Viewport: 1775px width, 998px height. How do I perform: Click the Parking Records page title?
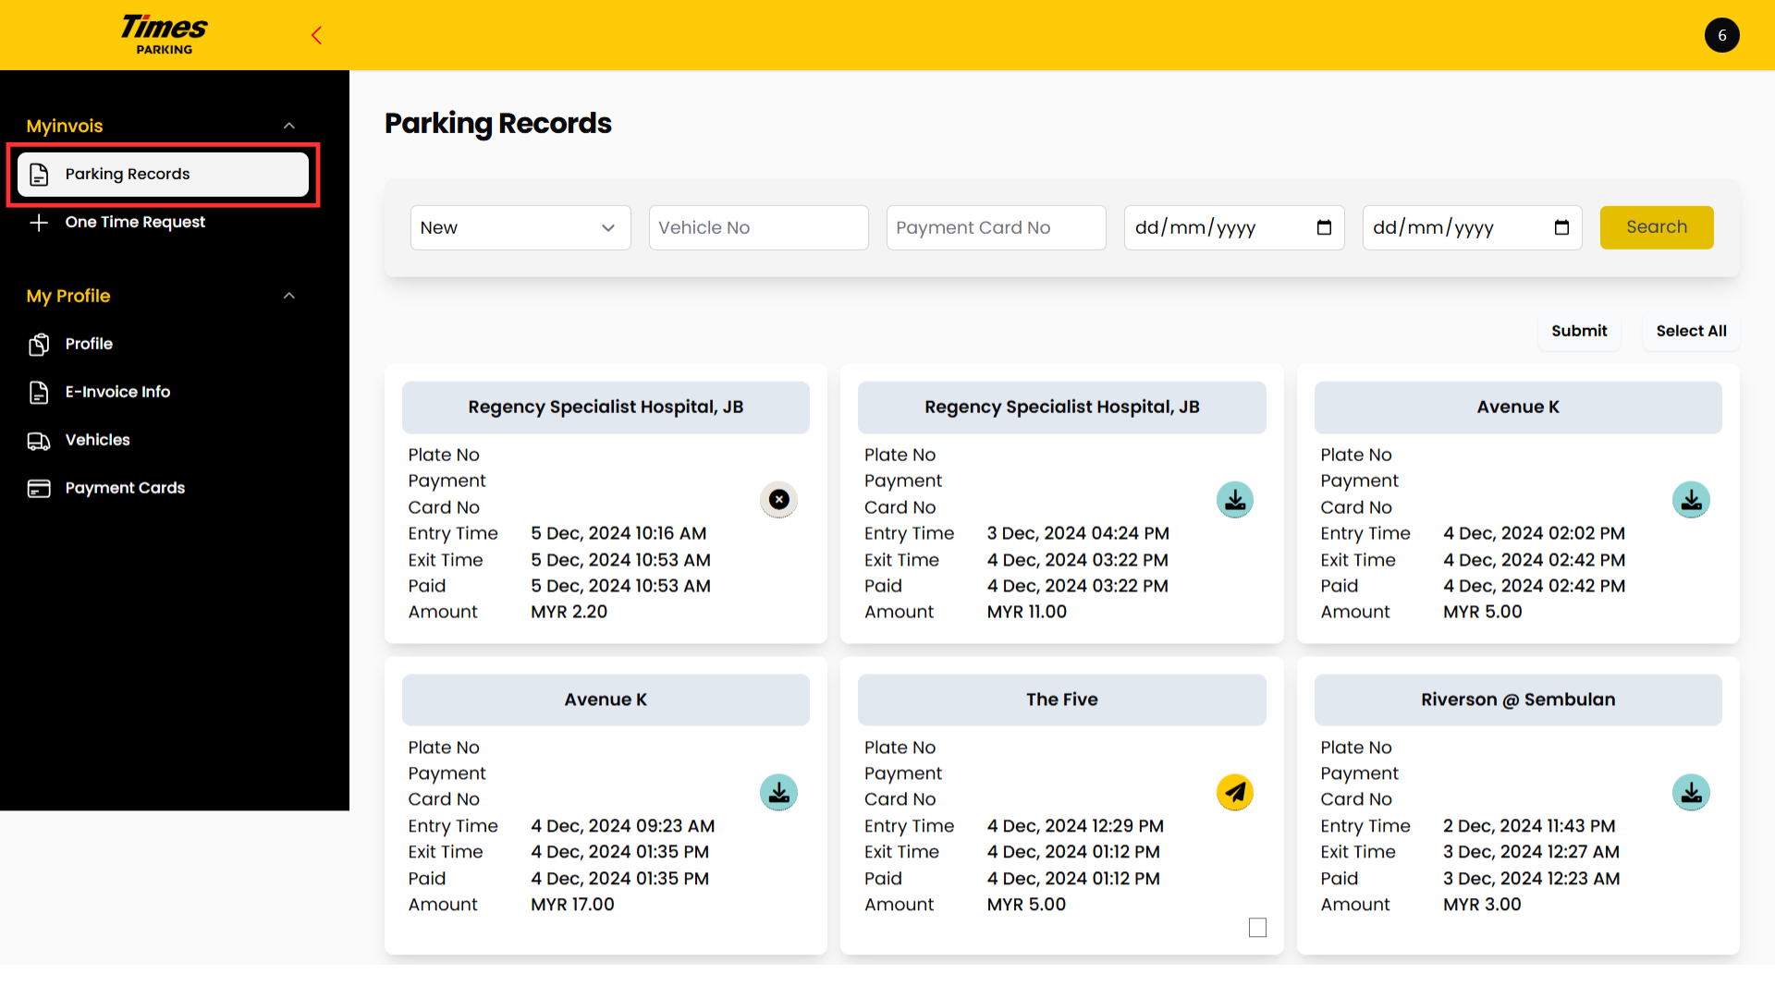pyautogui.click(x=498, y=124)
